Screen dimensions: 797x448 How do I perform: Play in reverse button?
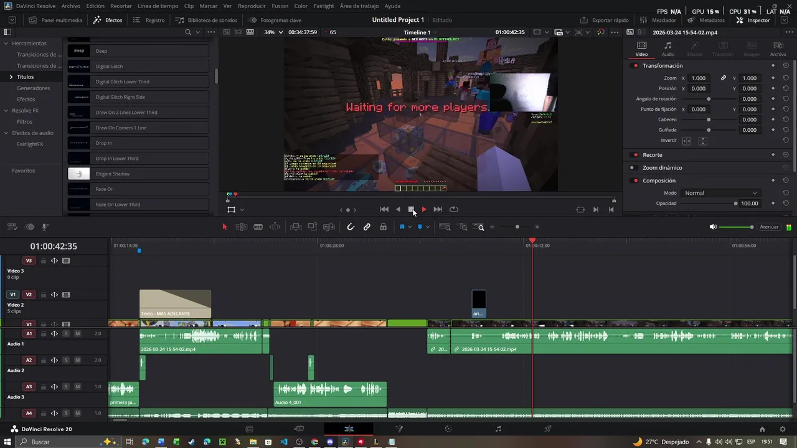coord(398,210)
